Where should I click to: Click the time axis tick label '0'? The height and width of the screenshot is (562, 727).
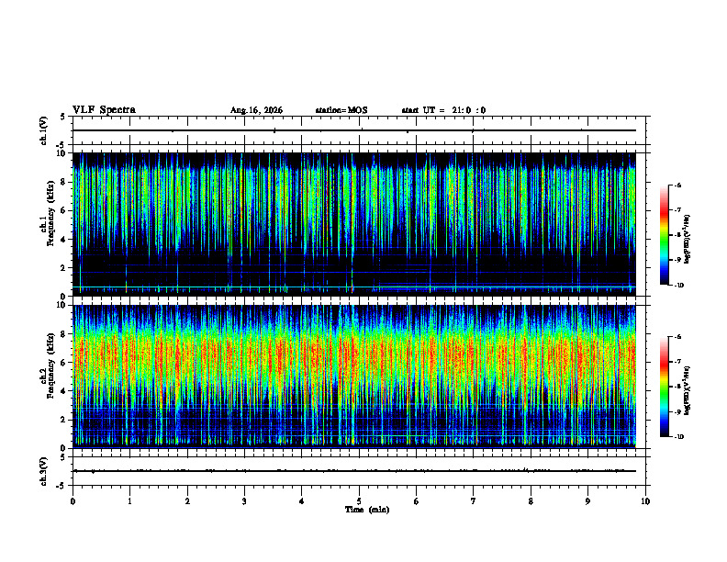73,501
